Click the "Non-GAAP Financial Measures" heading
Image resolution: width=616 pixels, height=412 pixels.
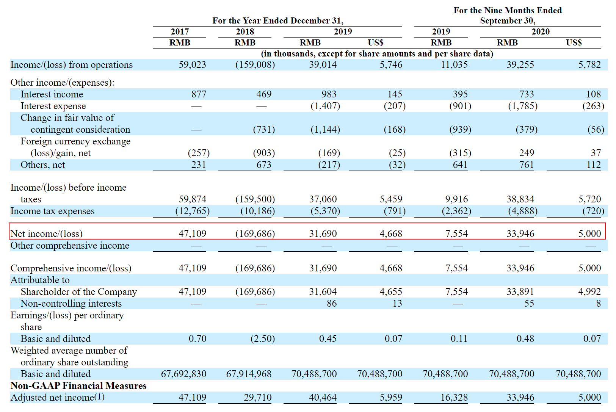(x=78, y=385)
